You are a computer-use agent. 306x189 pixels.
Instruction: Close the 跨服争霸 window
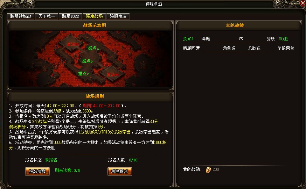click(303, 3)
